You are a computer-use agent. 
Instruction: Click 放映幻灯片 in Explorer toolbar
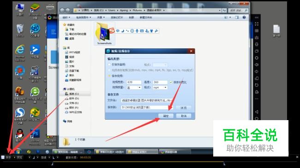point(117,17)
